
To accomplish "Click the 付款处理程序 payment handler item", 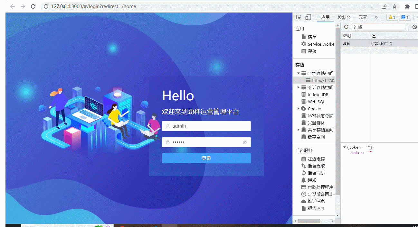I will click(320, 187).
